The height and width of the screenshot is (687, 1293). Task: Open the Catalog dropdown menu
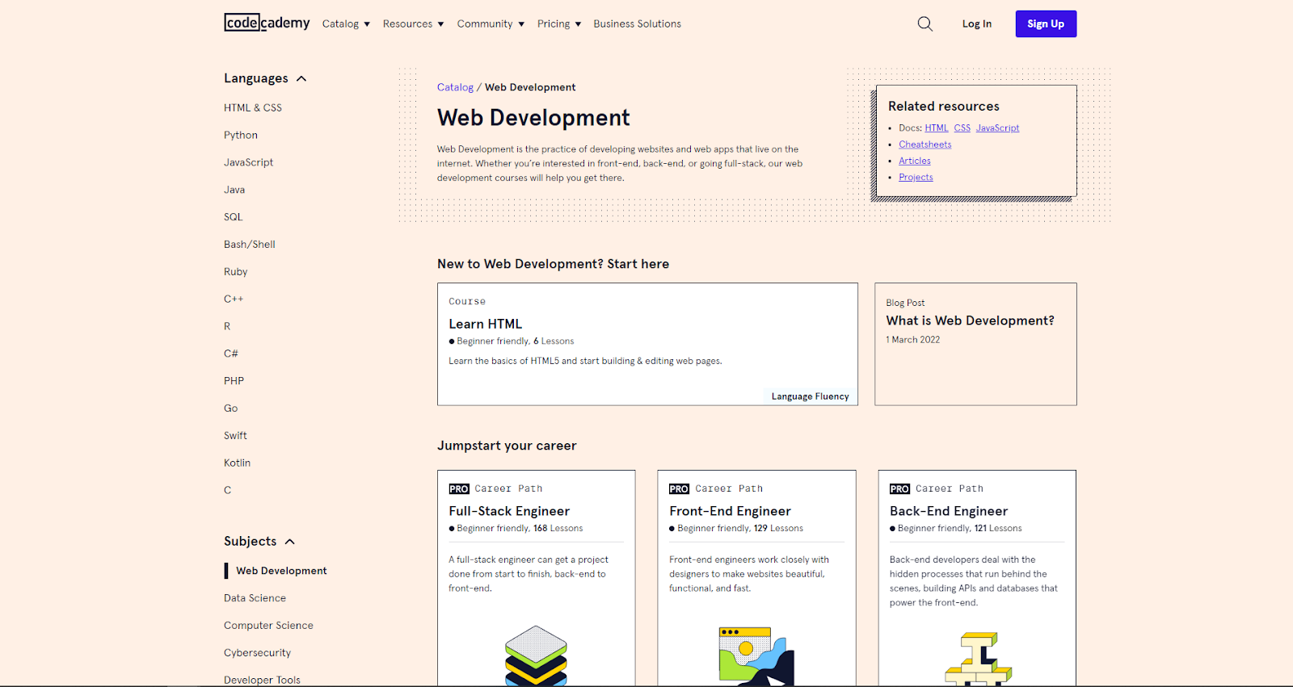346,24
